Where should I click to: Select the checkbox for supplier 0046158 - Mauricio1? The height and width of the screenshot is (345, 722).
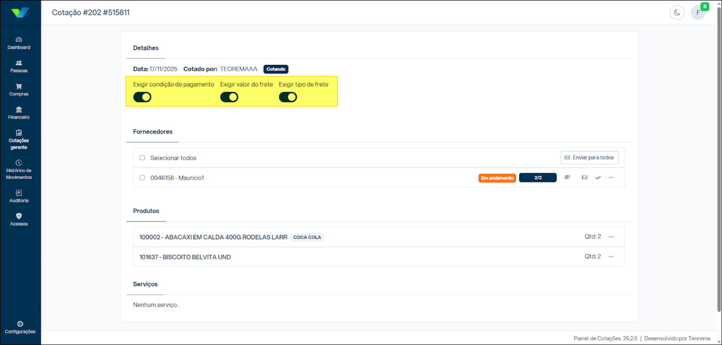(x=142, y=178)
